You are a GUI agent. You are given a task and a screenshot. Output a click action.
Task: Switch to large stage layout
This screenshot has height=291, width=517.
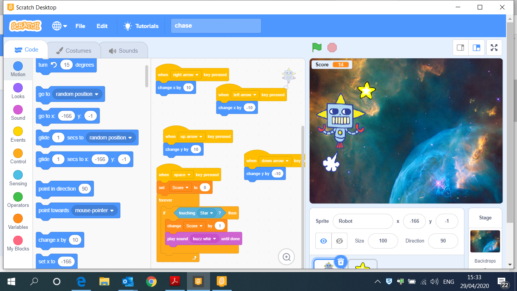[477, 47]
